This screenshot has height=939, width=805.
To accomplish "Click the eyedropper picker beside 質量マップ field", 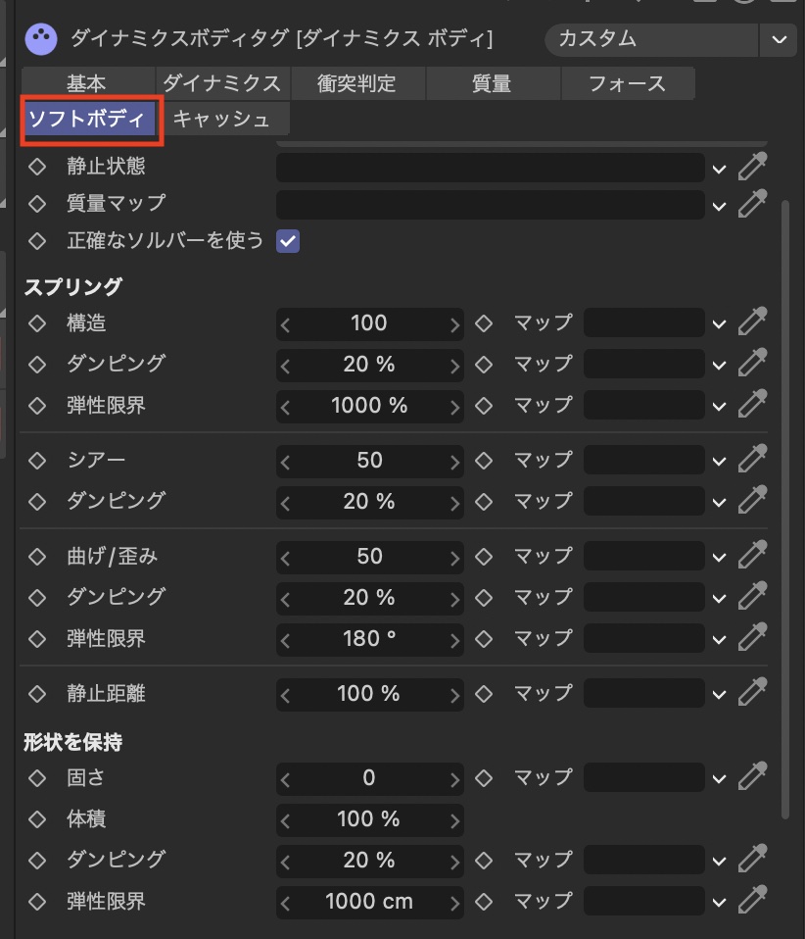I will (752, 204).
